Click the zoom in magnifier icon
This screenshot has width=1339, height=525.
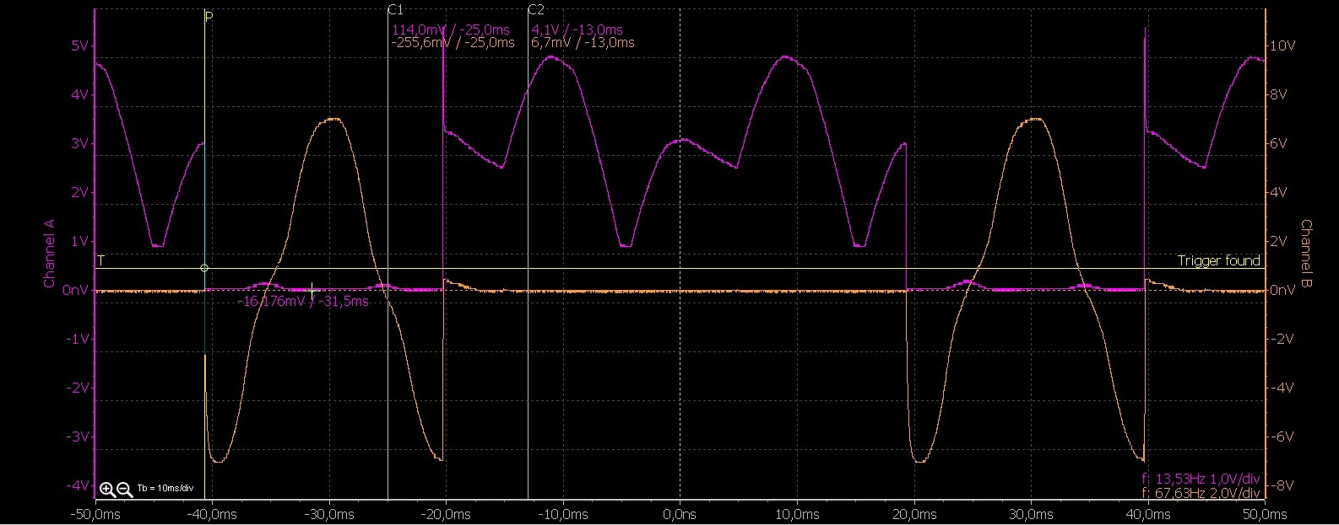pyautogui.click(x=107, y=490)
